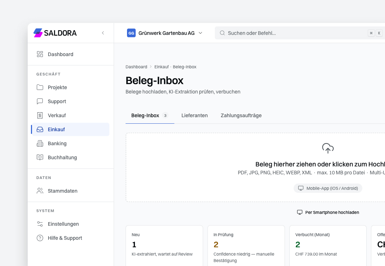Viewport: 385px width, 266px height.
Task: Click the GESCHÄFT section label
Action: 48,74
